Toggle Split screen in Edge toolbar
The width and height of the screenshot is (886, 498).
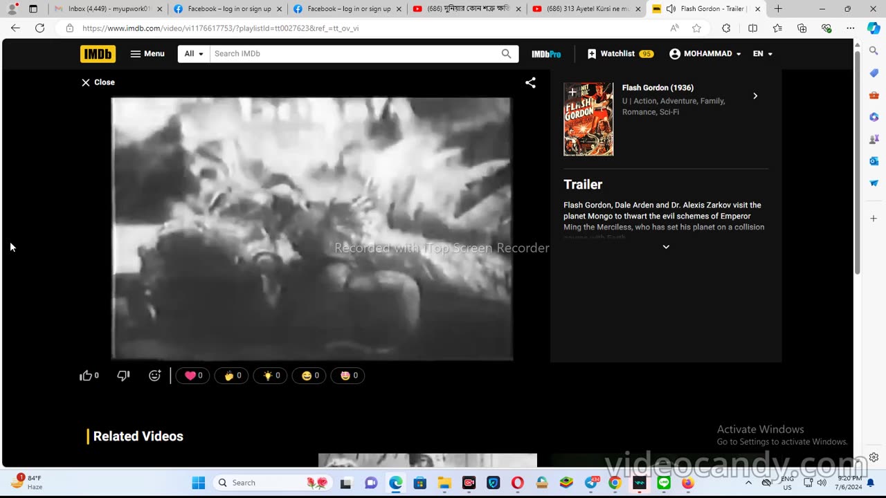[753, 28]
